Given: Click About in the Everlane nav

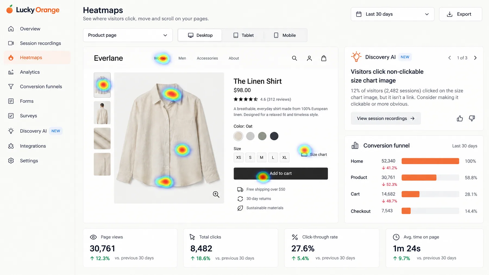Looking at the screenshot, I should [234, 58].
